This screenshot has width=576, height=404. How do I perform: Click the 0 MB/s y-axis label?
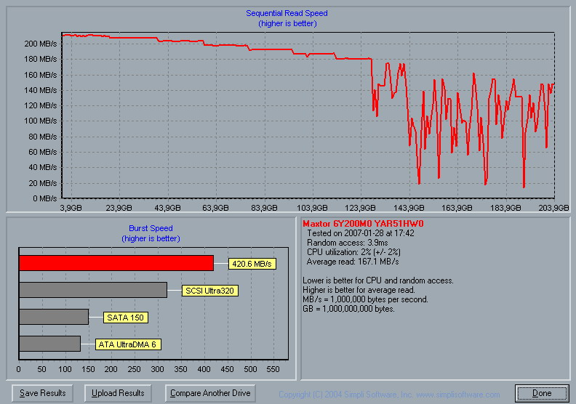coord(45,198)
